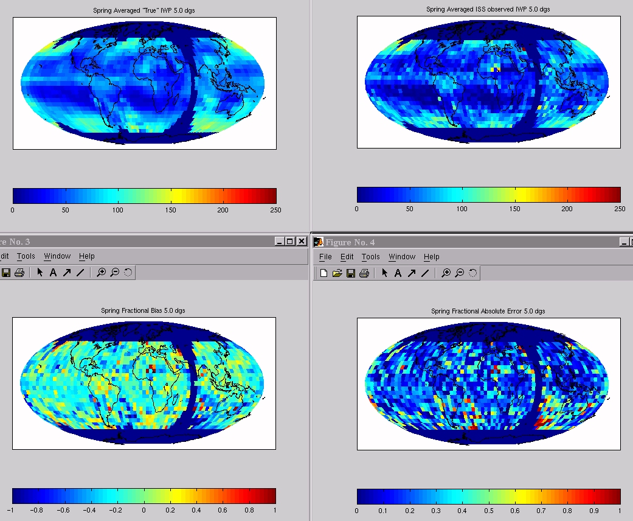
Task: Maximize the Figure No. 3 window
Action: tap(289, 242)
